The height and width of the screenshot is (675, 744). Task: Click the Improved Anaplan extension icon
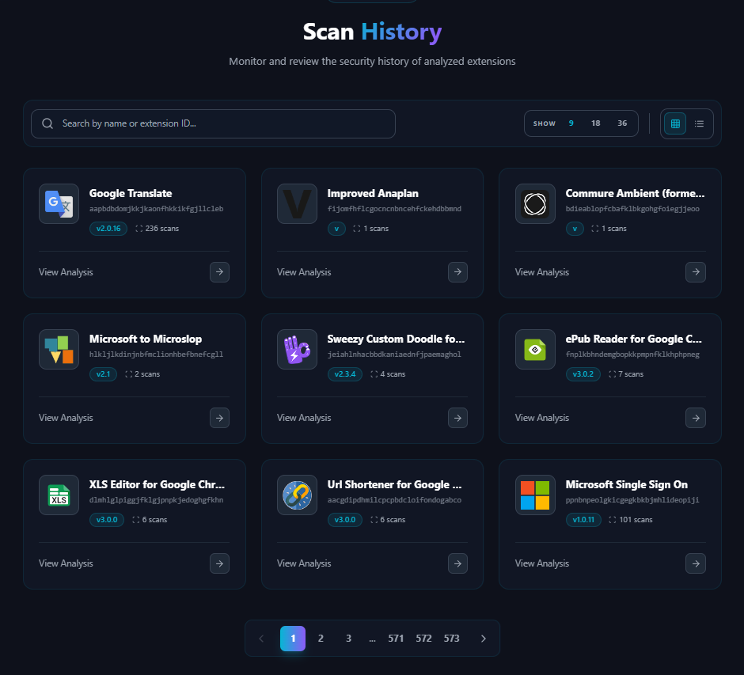pyautogui.click(x=297, y=203)
